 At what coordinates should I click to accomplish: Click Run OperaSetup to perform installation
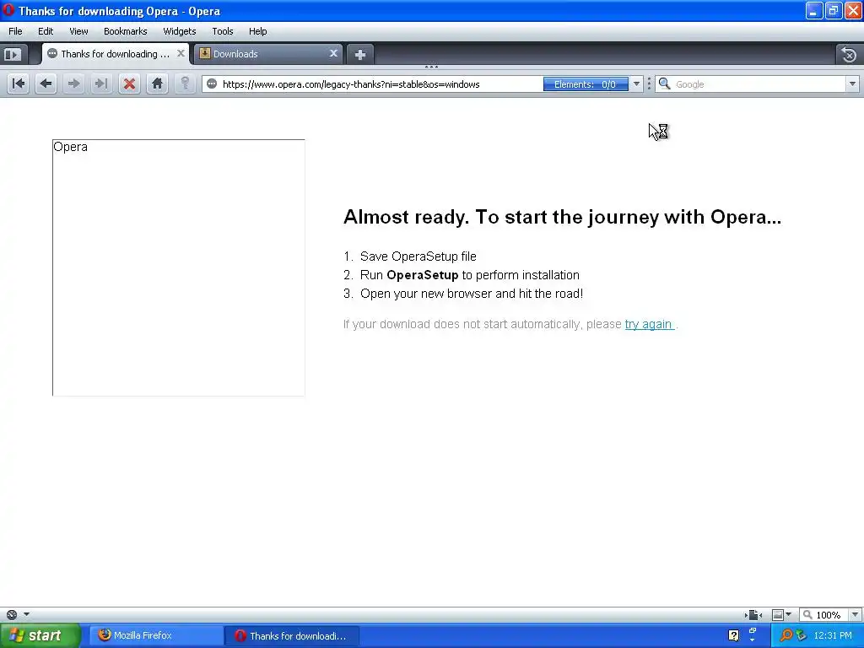coord(470,275)
